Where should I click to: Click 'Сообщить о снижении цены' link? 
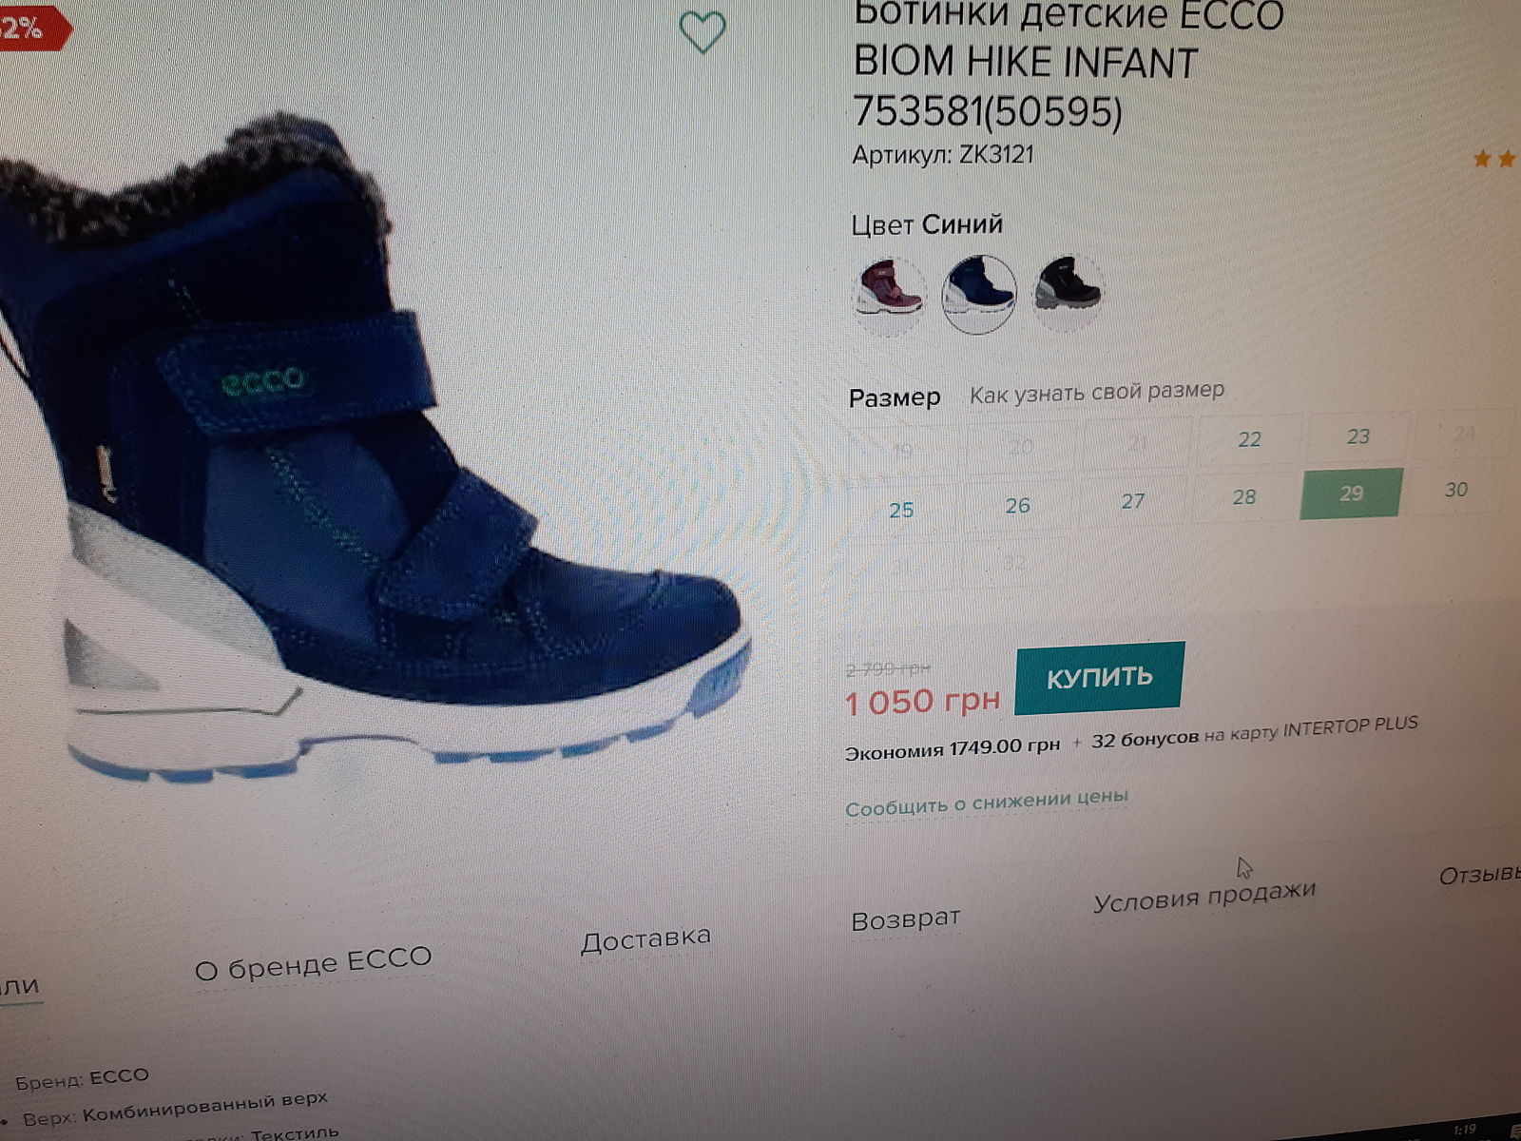point(987,803)
